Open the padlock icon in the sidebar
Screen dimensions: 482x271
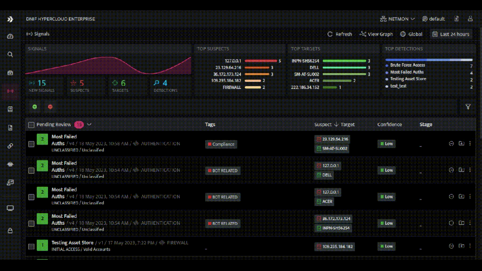click(x=10, y=231)
